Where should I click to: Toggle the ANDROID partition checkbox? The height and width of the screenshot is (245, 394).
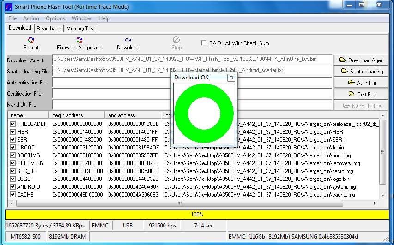[x=13, y=187]
